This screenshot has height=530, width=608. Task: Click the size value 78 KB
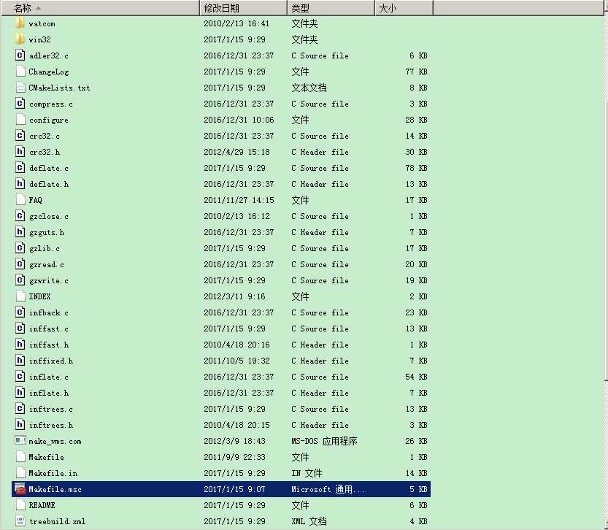click(417, 168)
